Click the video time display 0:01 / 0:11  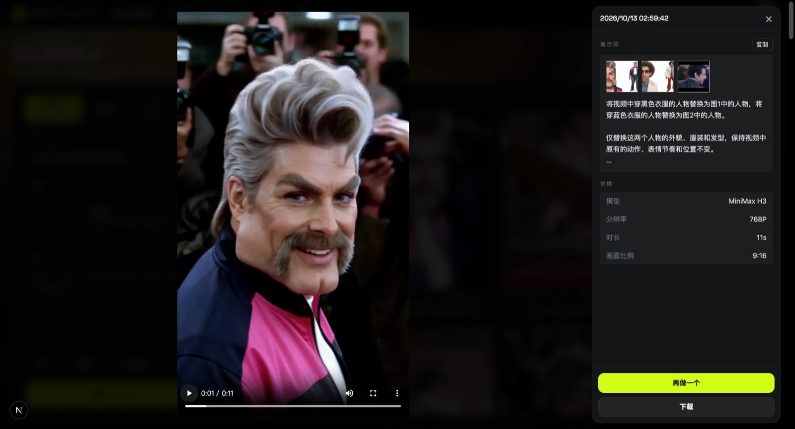217,393
